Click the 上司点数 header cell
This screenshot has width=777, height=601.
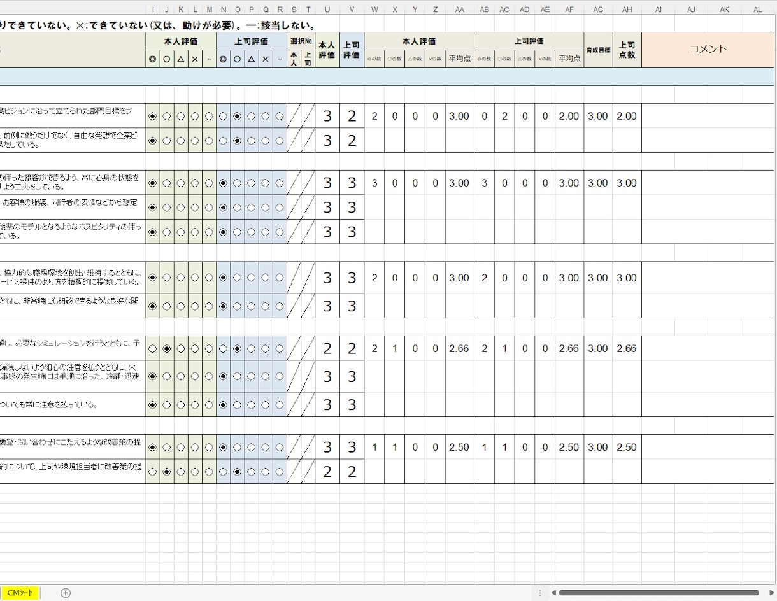627,50
